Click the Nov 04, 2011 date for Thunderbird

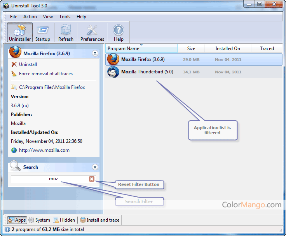pos(228,72)
